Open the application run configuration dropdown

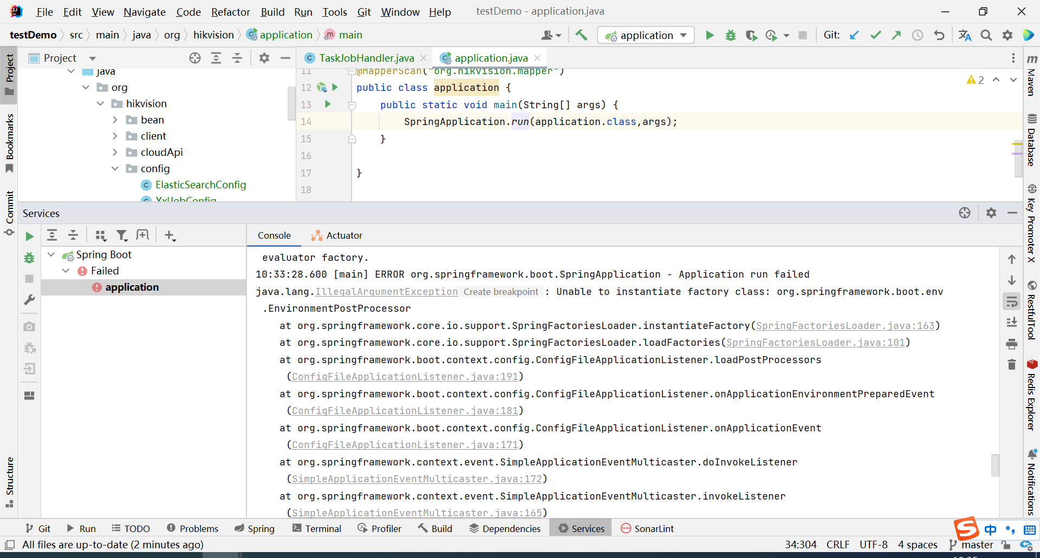point(646,35)
